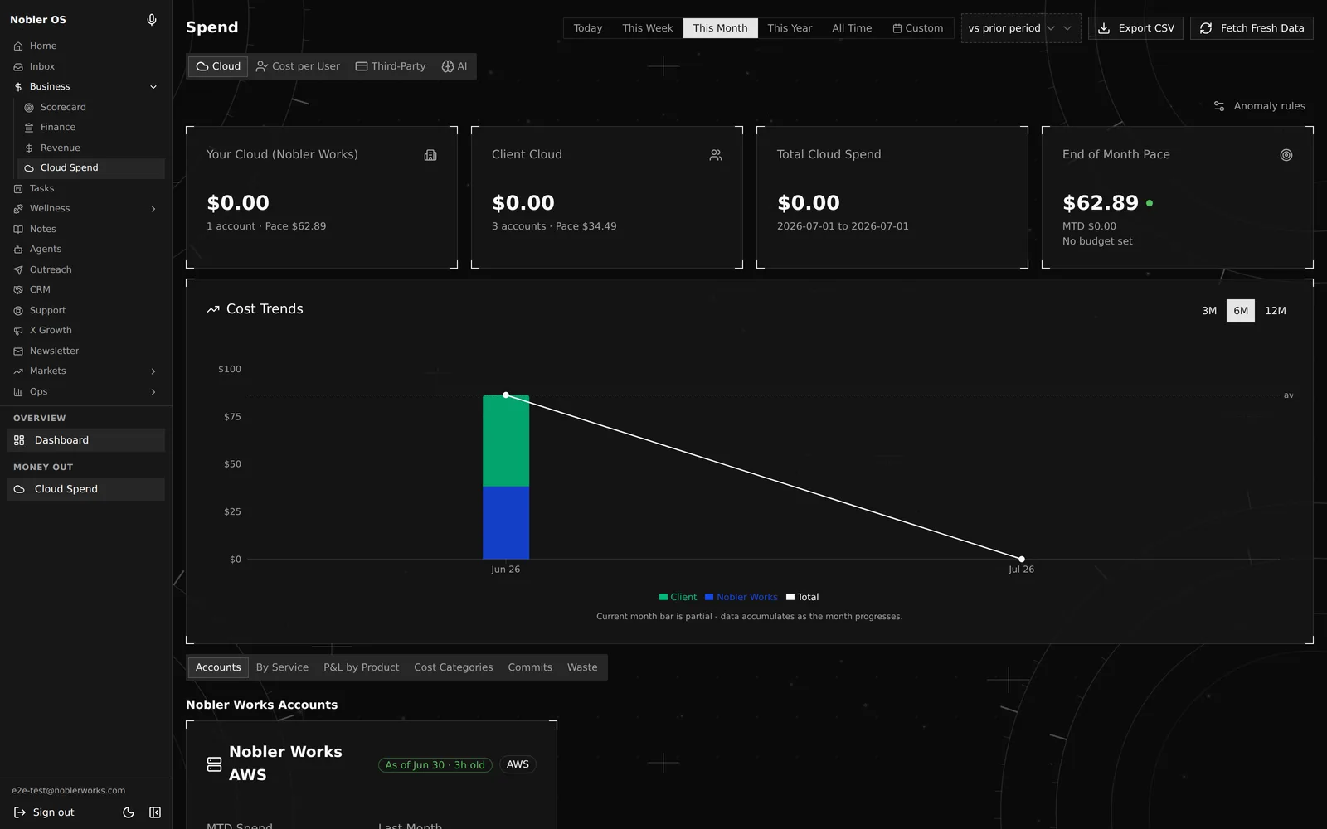The width and height of the screenshot is (1327, 829).
Task: Click the Jul 26 total line point
Action: tap(1022, 559)
